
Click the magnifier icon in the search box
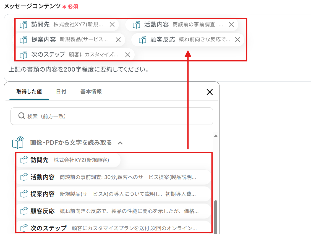pyautogui.click(x=21, y=116)
